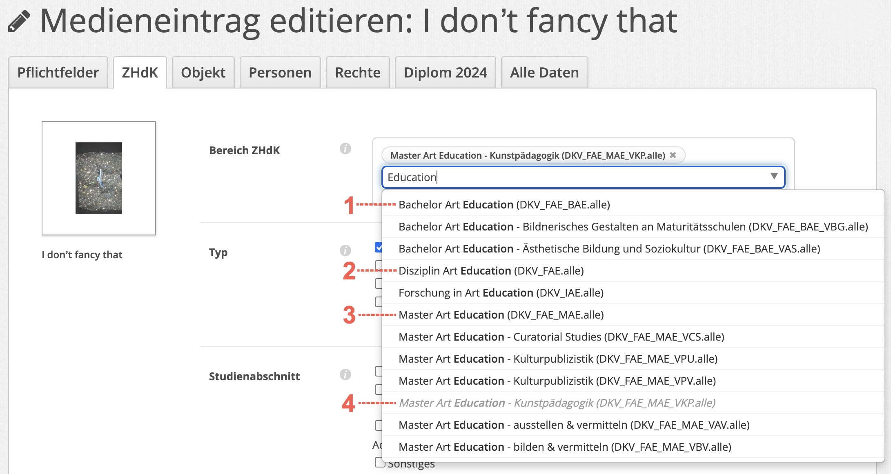This screenshot has height=474, width=891.
Task: Click the pencil edit icon in the title
Action: click(x=19, y=21)
